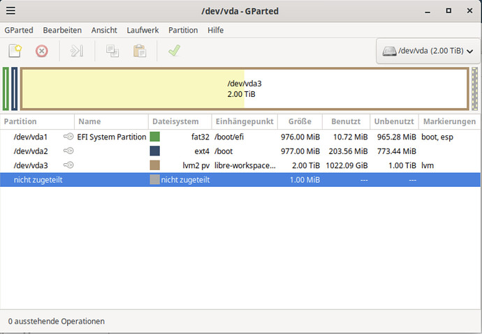
Task: Open the /dev/vda device selector dropdown
Action: [x=428, y=51]
